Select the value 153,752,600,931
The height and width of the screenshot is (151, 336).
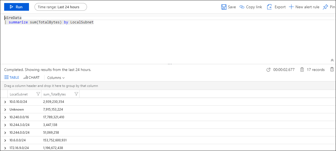point(55,140)
